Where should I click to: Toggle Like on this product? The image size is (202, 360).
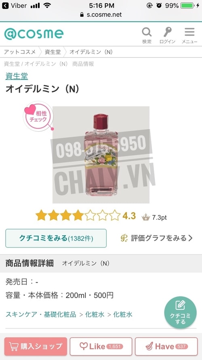click(x=101, y=346)
